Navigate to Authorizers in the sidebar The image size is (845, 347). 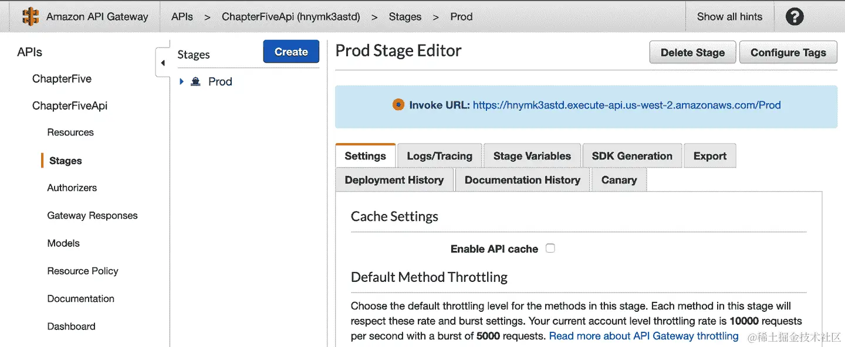(x=72, y=188)
